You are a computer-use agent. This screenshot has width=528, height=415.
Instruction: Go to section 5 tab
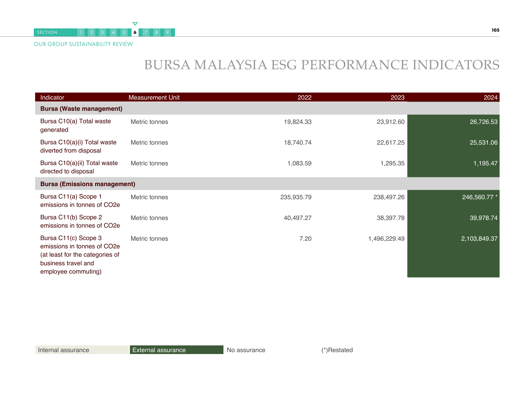[124, 32]
